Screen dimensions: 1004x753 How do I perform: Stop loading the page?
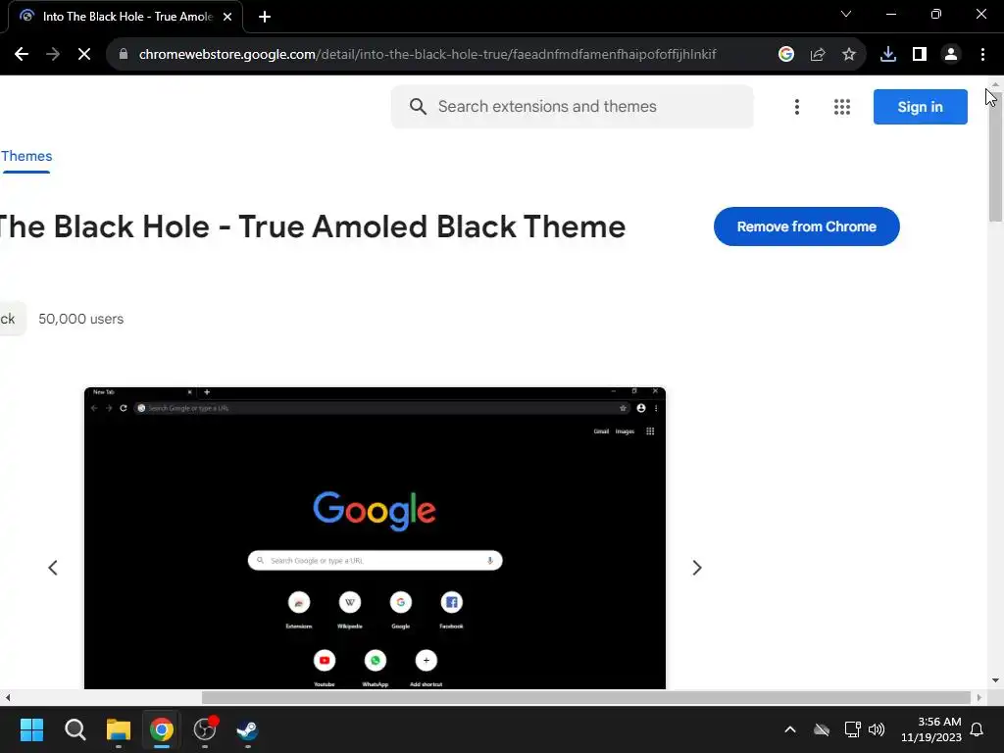pyautogui.click(x=84, y=55)
